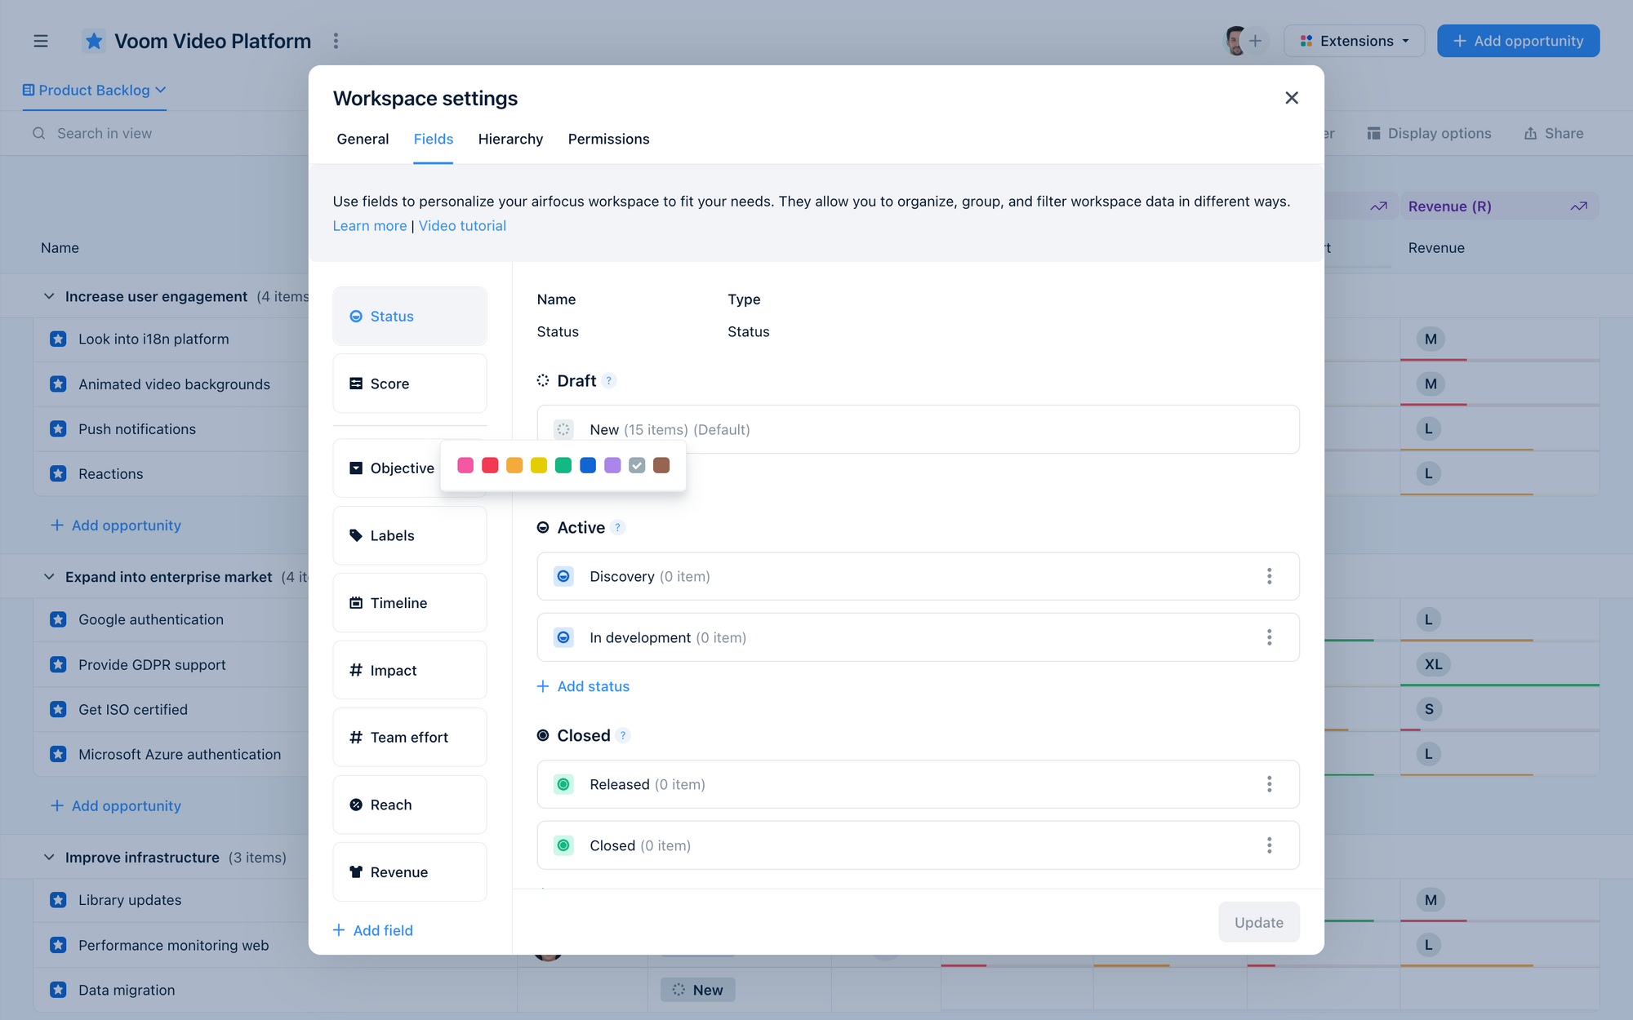Close the Workspace settings dialog
This screenshot has height=1020, width=1633.
[1291, 98]
